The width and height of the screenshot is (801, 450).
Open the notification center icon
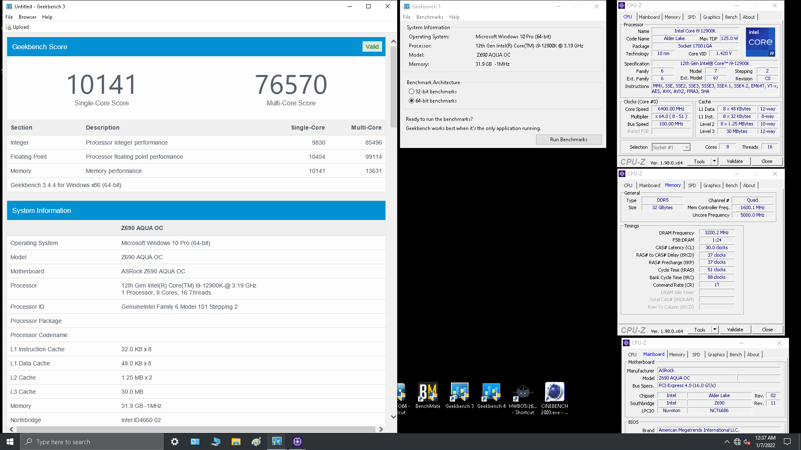click(x=787, y=442)
